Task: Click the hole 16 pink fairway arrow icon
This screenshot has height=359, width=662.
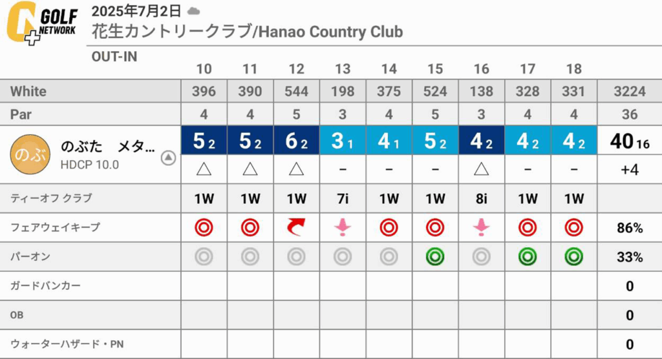Action: coord(481,227)
